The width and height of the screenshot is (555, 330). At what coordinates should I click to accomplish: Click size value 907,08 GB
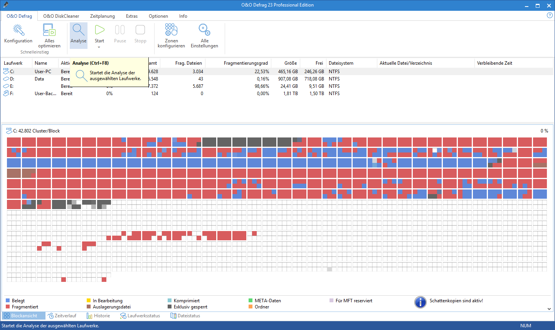click(288, 79)
